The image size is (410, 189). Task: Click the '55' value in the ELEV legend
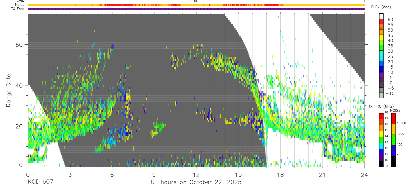click(x=390, y=25)
